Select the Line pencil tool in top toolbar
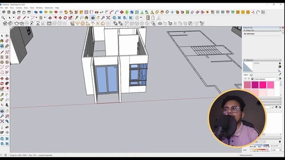285x160 pixels. 24,18
